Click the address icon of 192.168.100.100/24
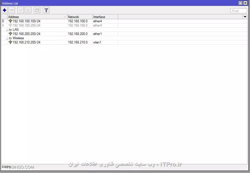The width and height of the screenshot is (250, 173). (x=10, y=21)
